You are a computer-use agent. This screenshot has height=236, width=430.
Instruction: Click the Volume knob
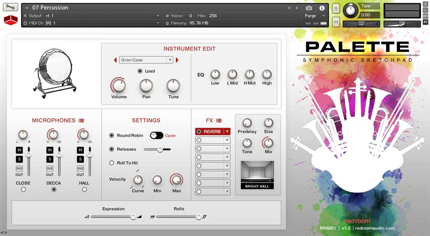pyautogui.click(x=119, y=85)
